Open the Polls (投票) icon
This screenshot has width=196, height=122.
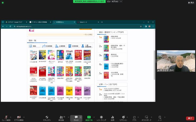[x=112, y=117]
